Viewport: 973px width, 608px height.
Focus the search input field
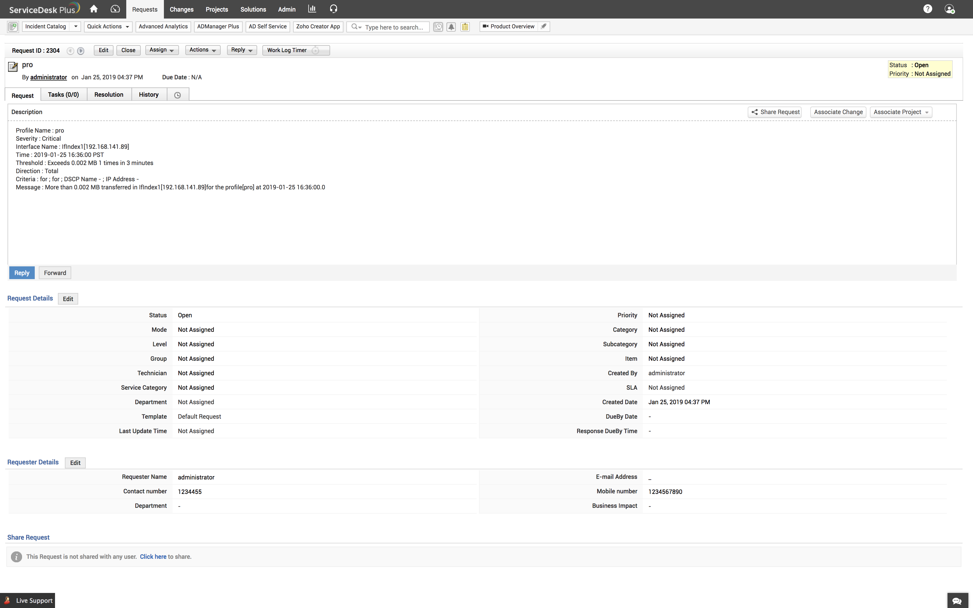[394, 27]
